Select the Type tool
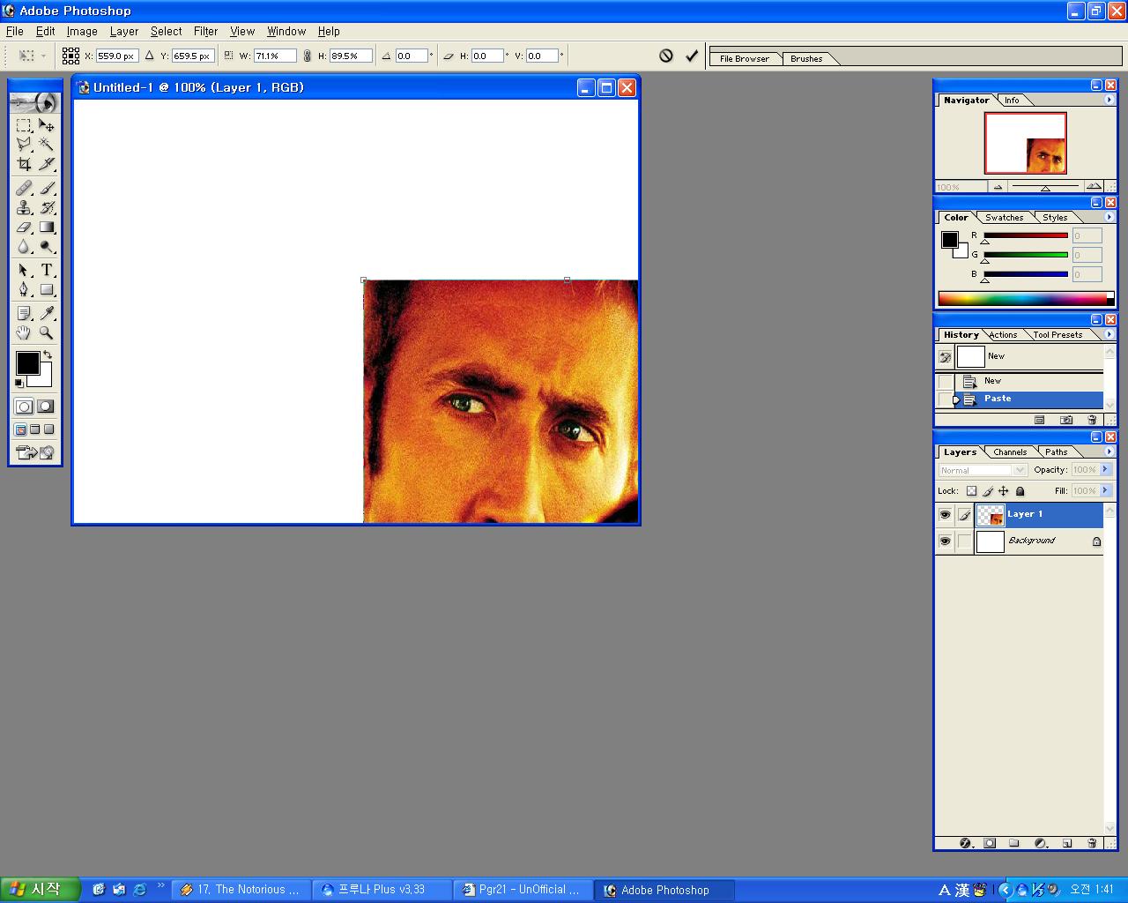Screen dimensions: 1128x903 [47, 270]
